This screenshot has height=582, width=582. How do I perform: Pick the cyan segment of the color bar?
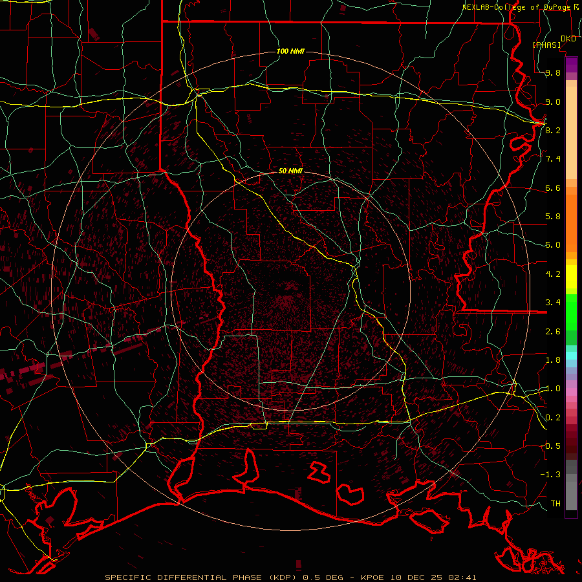tap(571, 356)
